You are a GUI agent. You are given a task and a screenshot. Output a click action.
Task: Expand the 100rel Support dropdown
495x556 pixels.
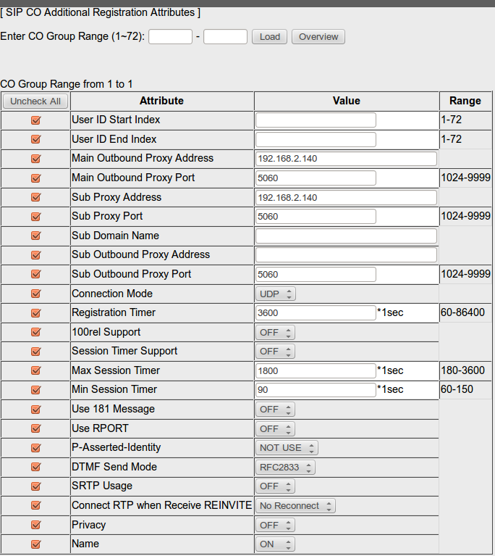[x=276, y=332]
